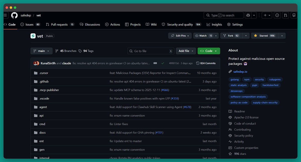
Task: Select the supply-chain-security topic tag
Action: (x=265, y=102)
